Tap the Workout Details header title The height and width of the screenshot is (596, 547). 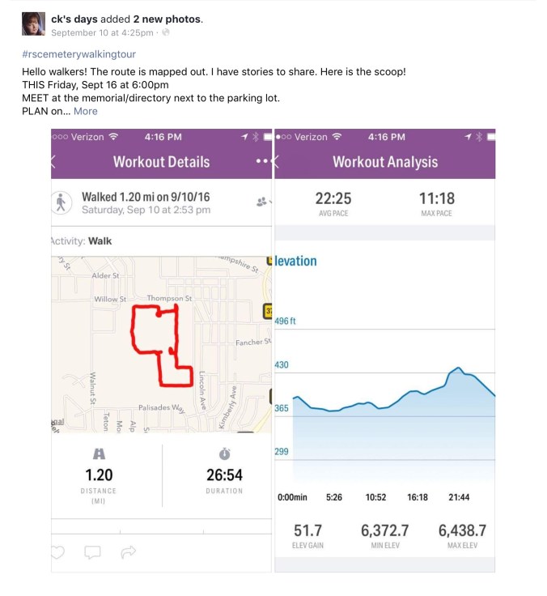pyautogui.click(x=162, y=161)
